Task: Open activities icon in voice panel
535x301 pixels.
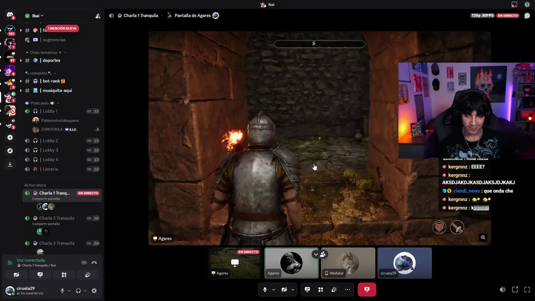Action: tap(64, 275)
